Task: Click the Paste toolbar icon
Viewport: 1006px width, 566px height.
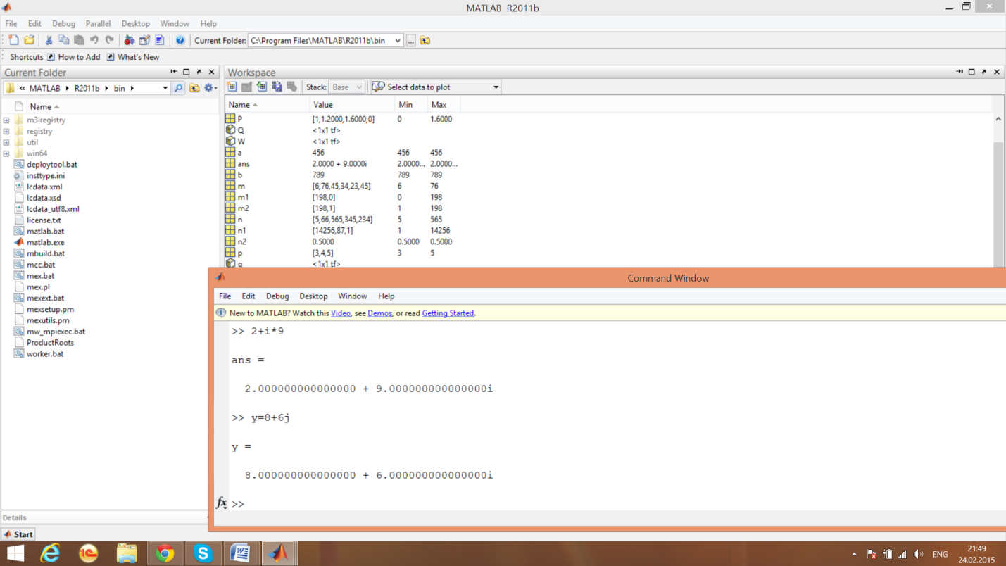Action: pos(78,40)
